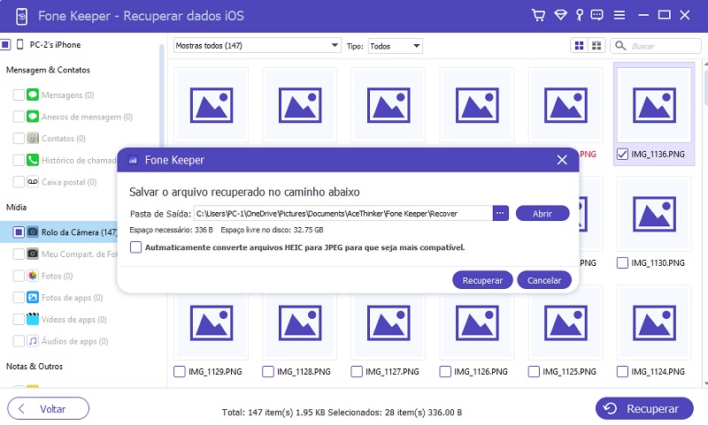708x425 pixels.
Task: Click the Fone Keeper app logo icon
Action: coord(21,16)
